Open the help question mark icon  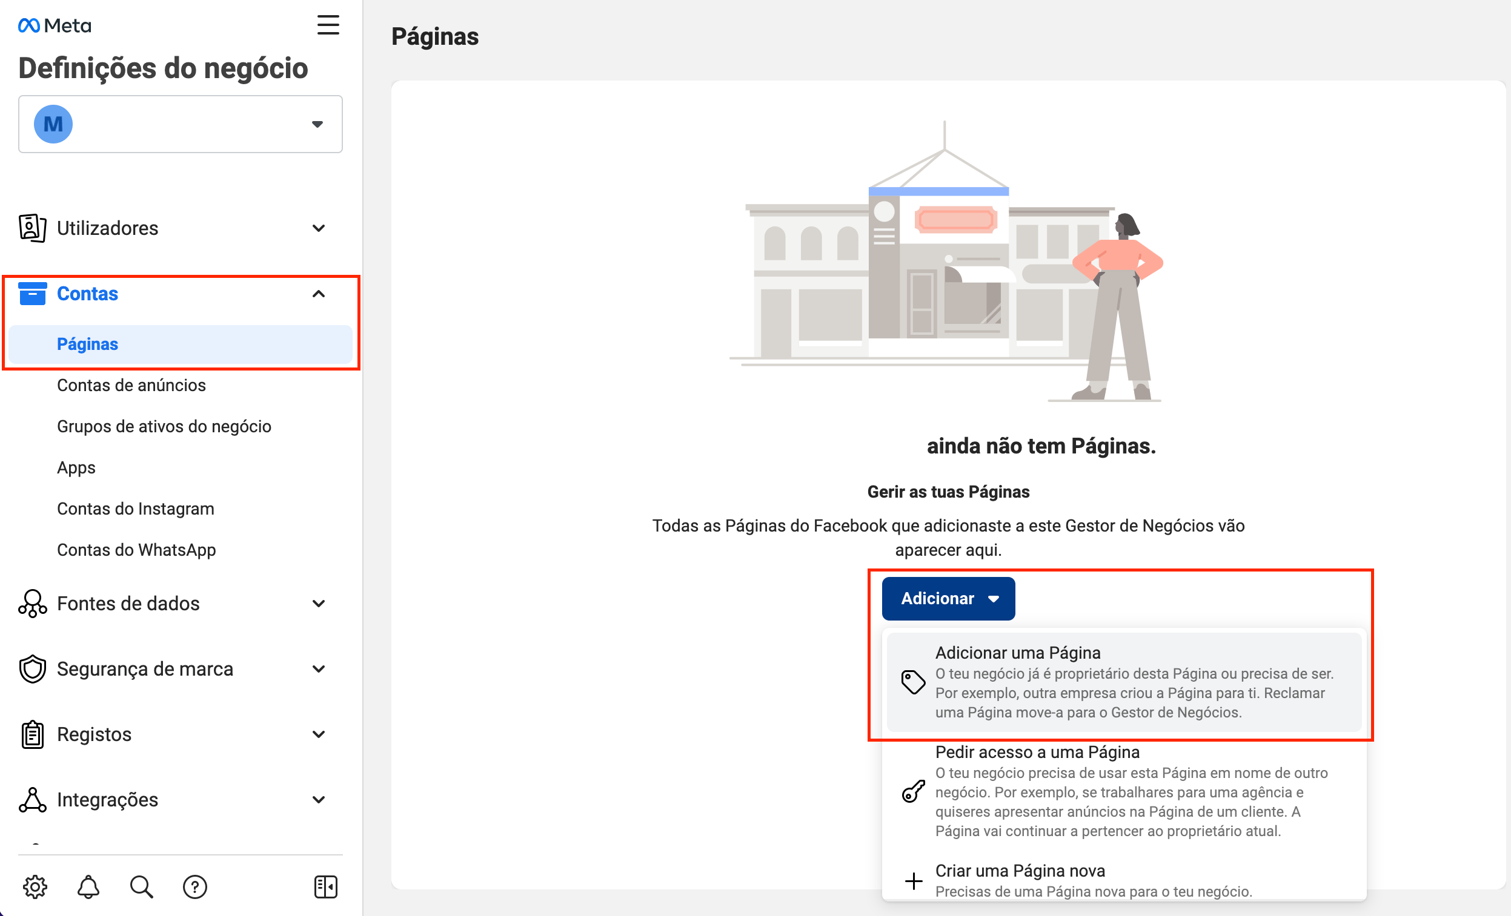(x=194, y=886)
